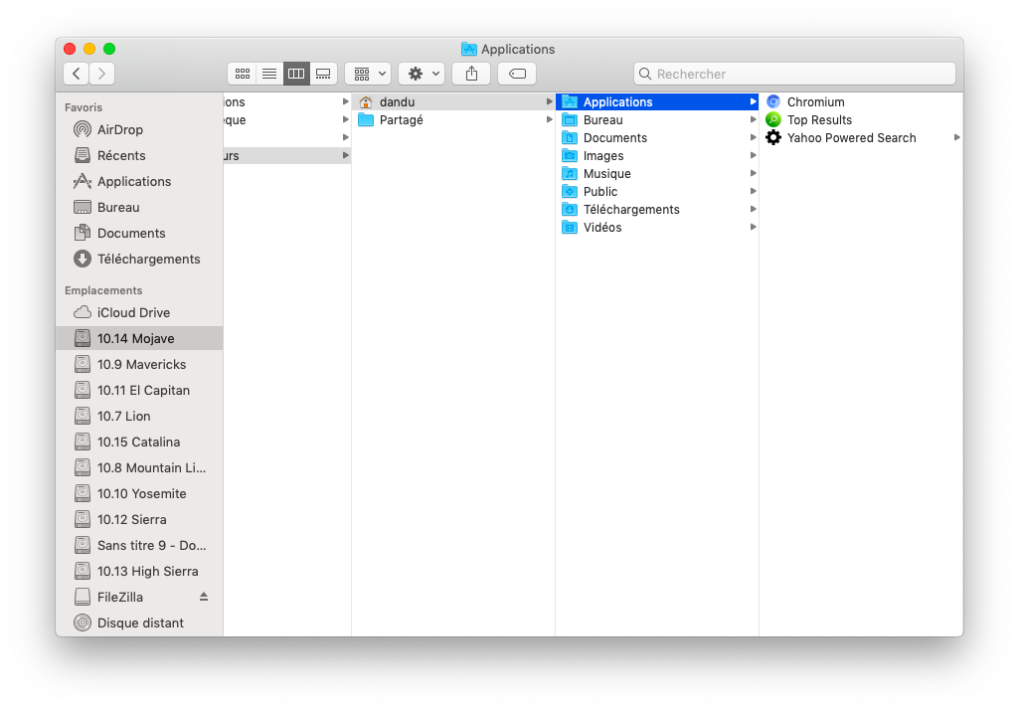
Task: Click the Share toolbar button
Action: pyautogui.click(x=472, y=74)
